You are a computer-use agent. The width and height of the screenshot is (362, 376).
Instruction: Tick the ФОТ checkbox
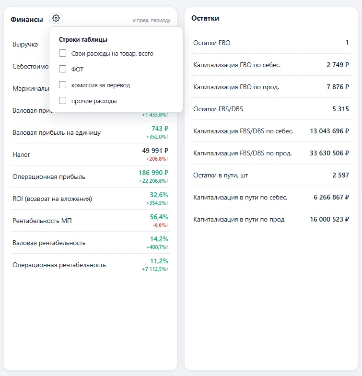62,69
